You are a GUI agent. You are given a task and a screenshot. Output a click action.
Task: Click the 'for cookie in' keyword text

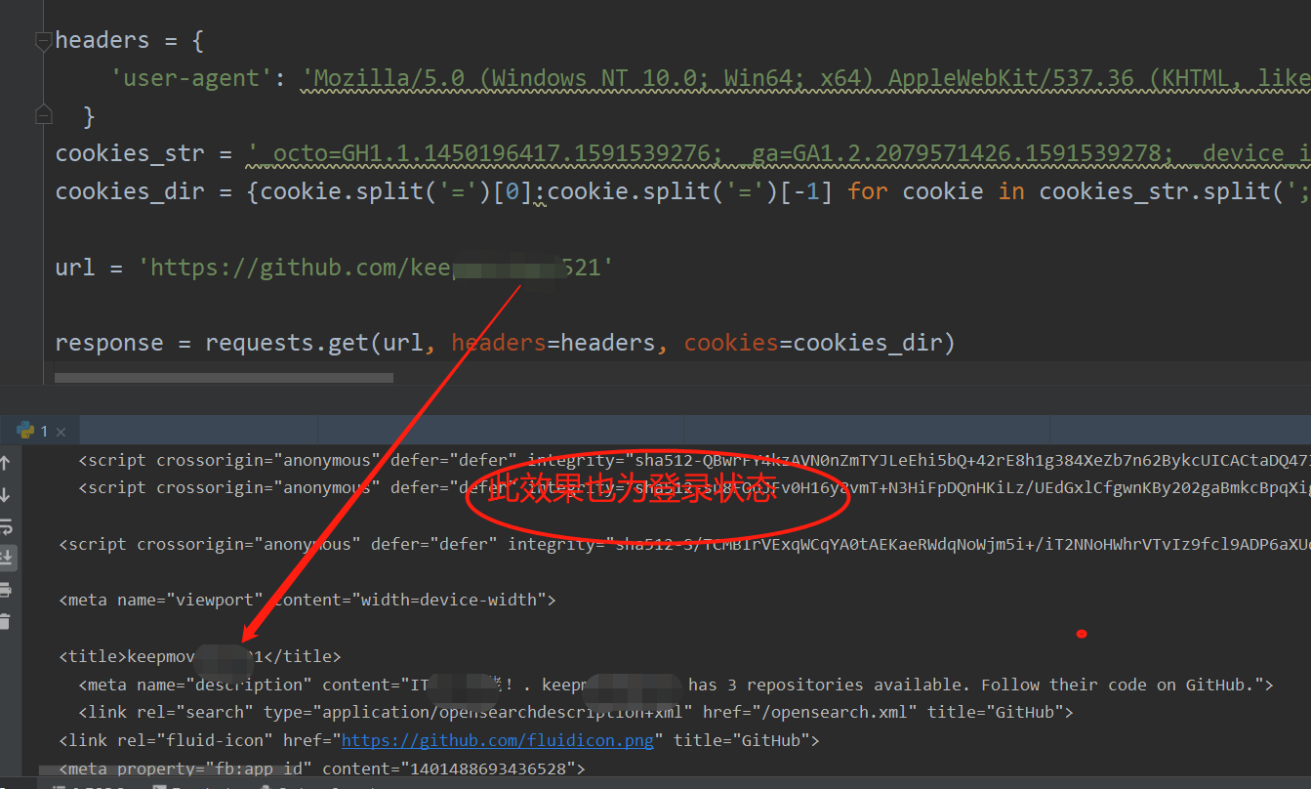coord(937,190)
